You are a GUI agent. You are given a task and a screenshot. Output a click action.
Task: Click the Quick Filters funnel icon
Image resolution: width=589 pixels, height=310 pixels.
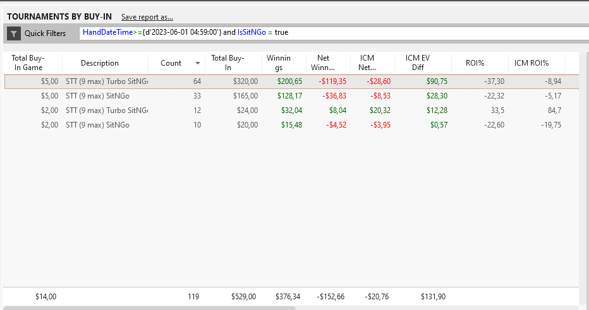(x=14, y=33)
